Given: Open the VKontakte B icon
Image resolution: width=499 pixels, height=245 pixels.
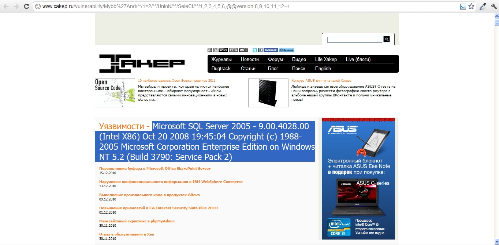Looking at the screenshot, I should 260,50.
